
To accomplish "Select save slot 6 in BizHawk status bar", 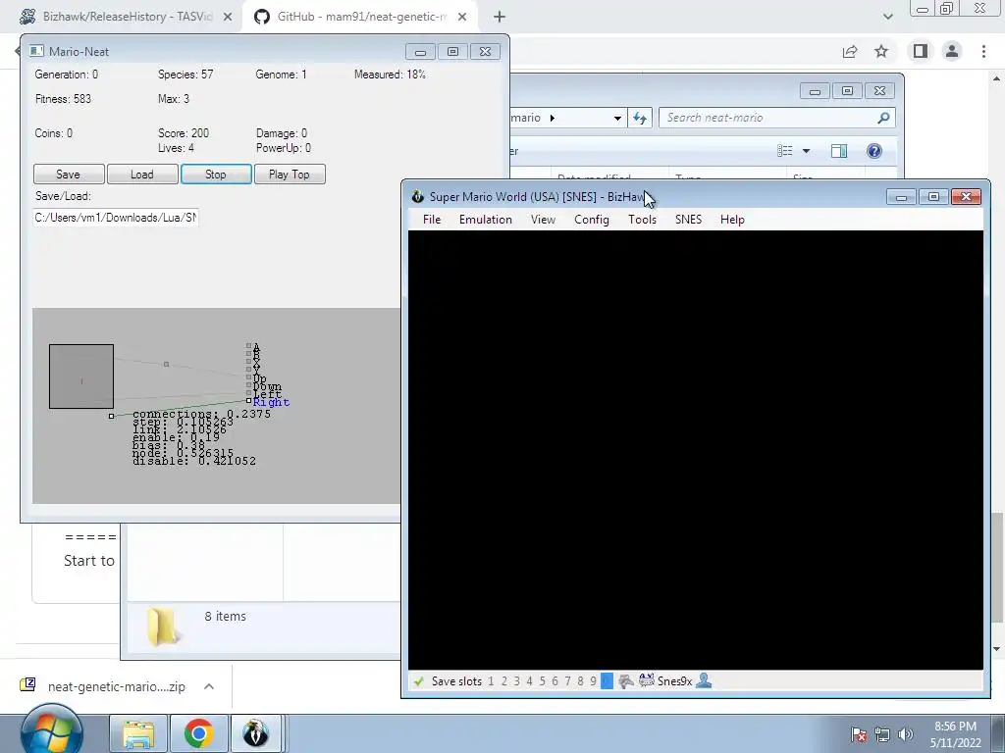I will (x=555, y=681).
